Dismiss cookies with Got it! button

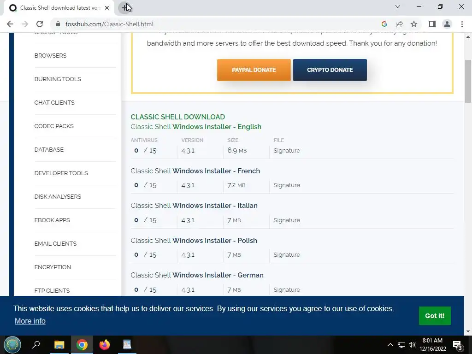pyautogui.click(x=435, y=316)
